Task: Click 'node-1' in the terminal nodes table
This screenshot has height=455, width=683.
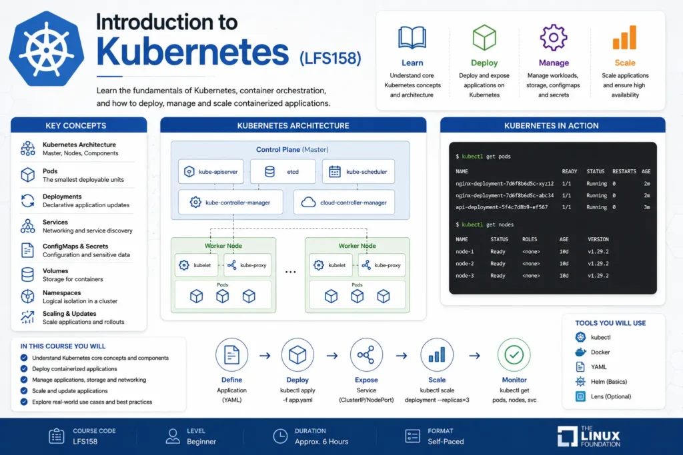Action: click(x=464, y=251)
